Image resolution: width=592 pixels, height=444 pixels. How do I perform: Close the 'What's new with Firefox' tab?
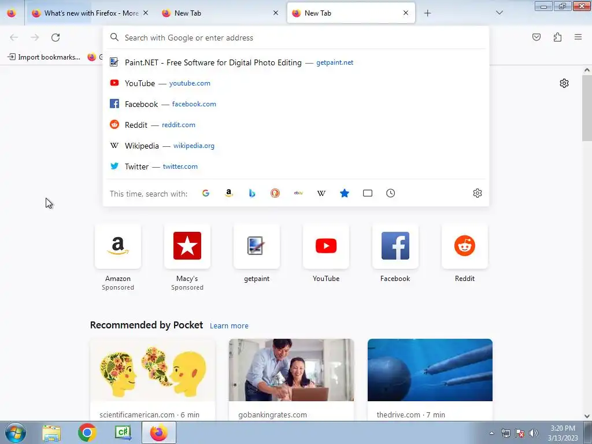(146, 13)
